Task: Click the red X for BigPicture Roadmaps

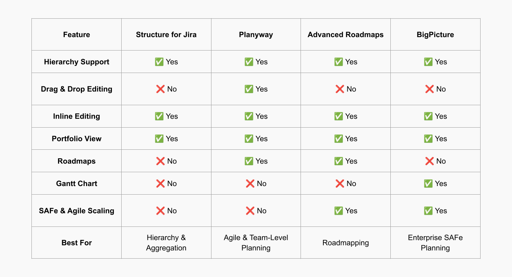Action: 430,161
